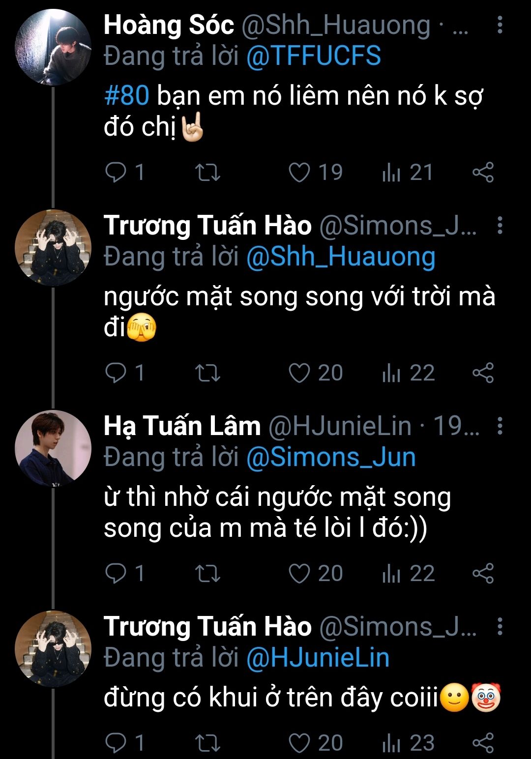Screen dimensions: 531x759
Task: Like Hạ Tuấn Lâm's tweet
Action: click(299, 573)
